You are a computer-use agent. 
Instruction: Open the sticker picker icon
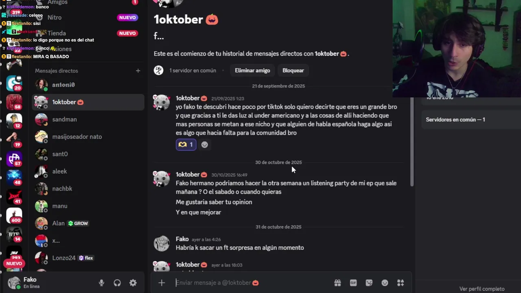pos(369,283)
